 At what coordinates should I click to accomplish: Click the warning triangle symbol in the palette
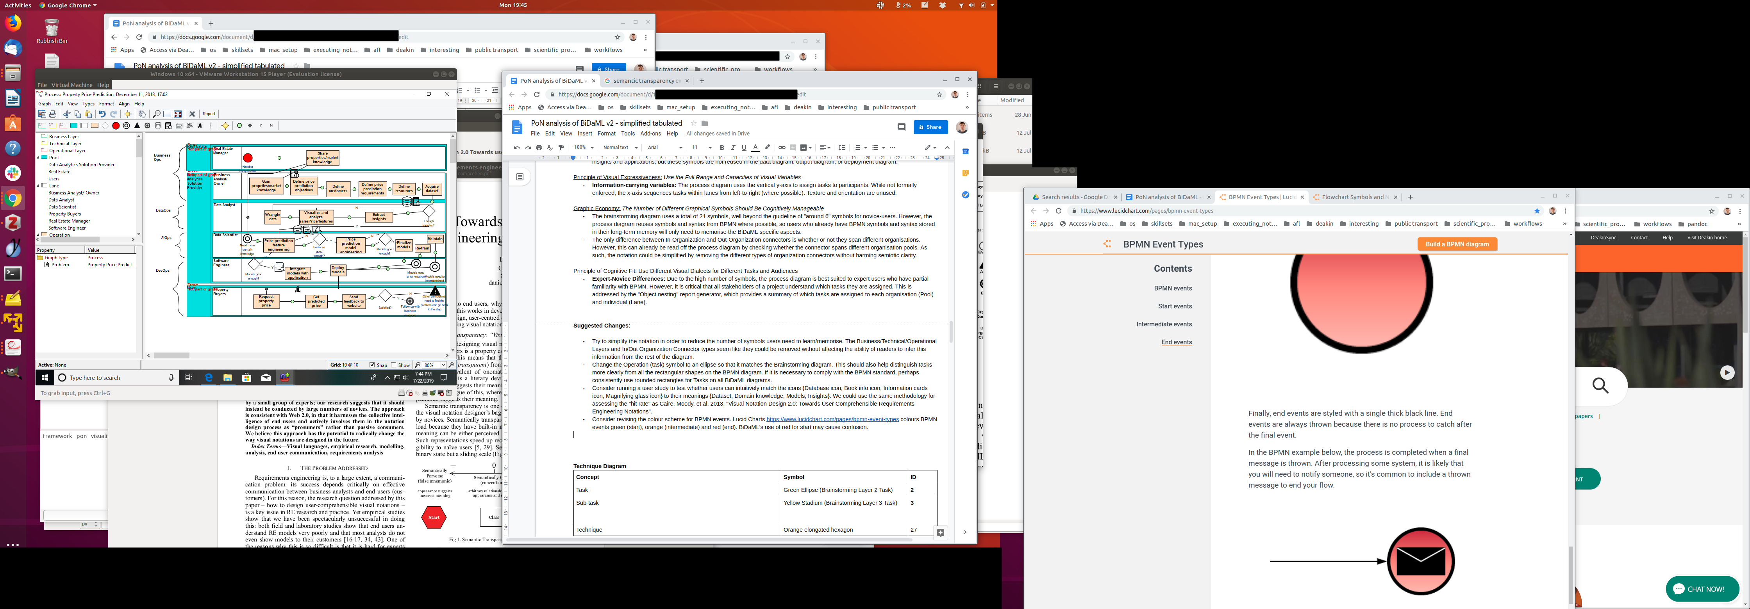[137, 126]
